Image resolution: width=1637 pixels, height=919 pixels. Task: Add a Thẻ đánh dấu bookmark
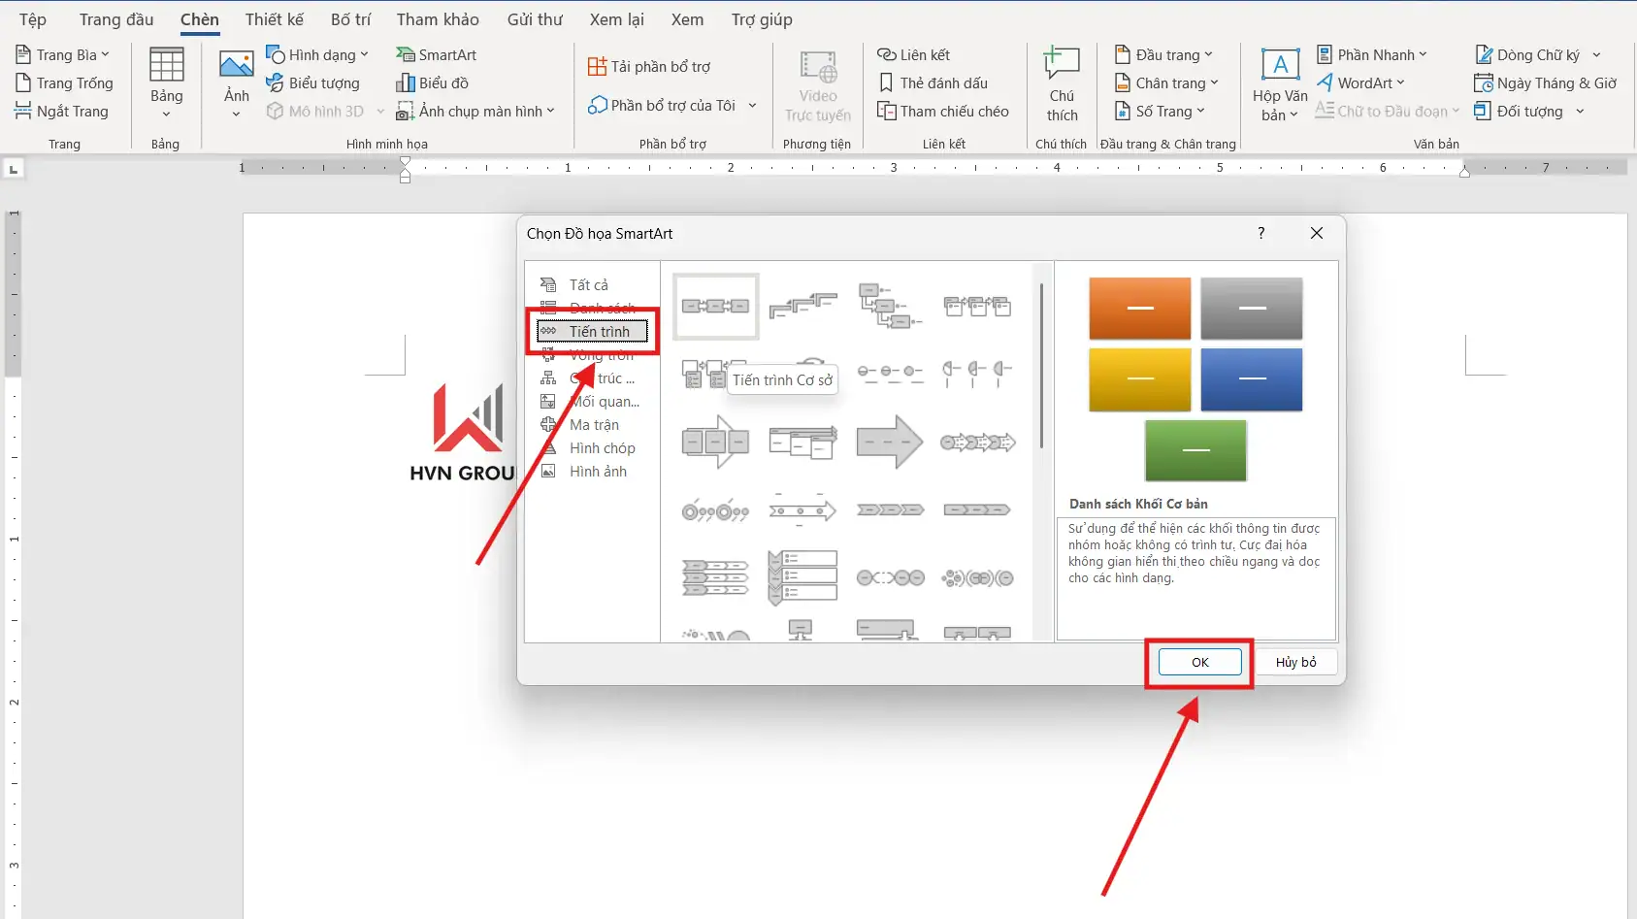(x=933, y=83)
